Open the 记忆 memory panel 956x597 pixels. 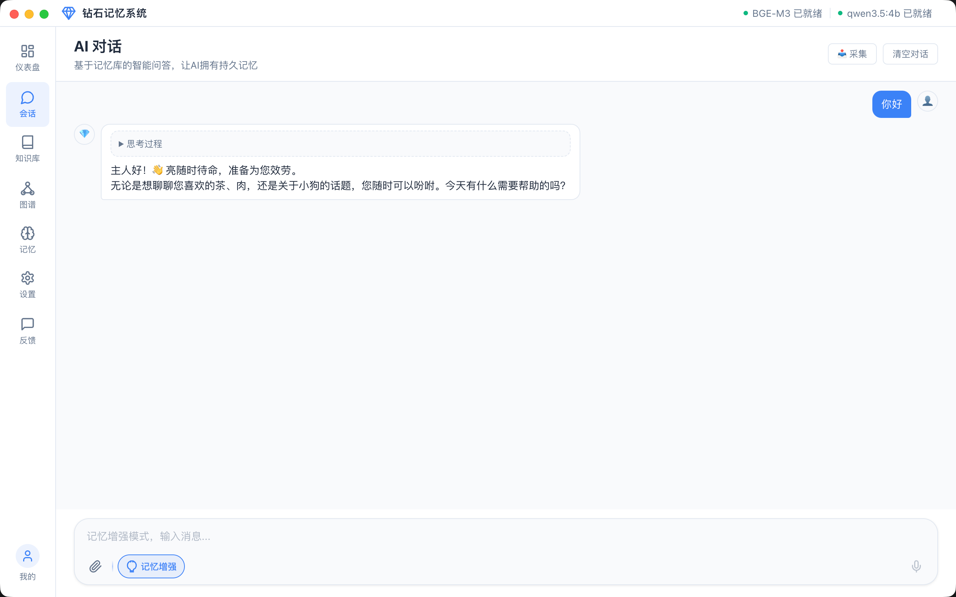tap(27, 240)
